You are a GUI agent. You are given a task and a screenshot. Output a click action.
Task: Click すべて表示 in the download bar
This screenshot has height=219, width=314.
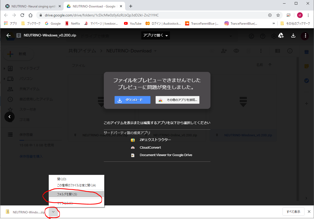tap(293, 212)
